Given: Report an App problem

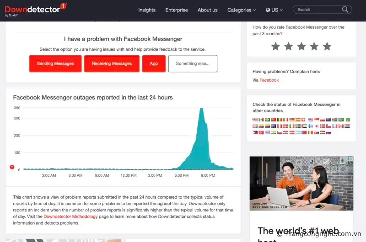Looking at the screenshot, I should [154, 63].
